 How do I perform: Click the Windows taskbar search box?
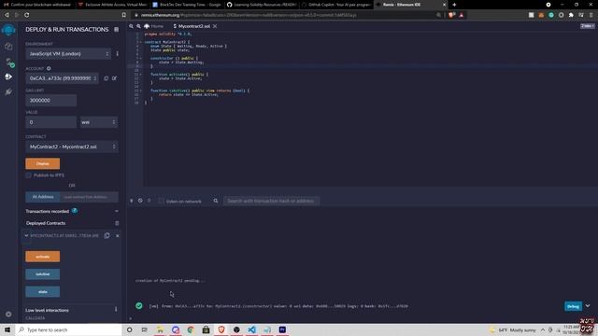68,329
